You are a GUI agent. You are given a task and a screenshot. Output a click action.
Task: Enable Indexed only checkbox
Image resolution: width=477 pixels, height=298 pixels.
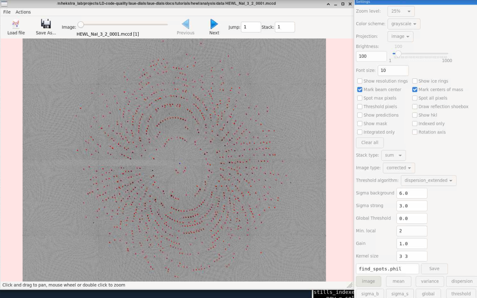(415, 124)
